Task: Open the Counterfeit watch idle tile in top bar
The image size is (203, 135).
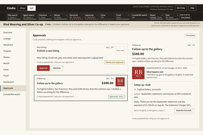Action: tap(140, 16)
